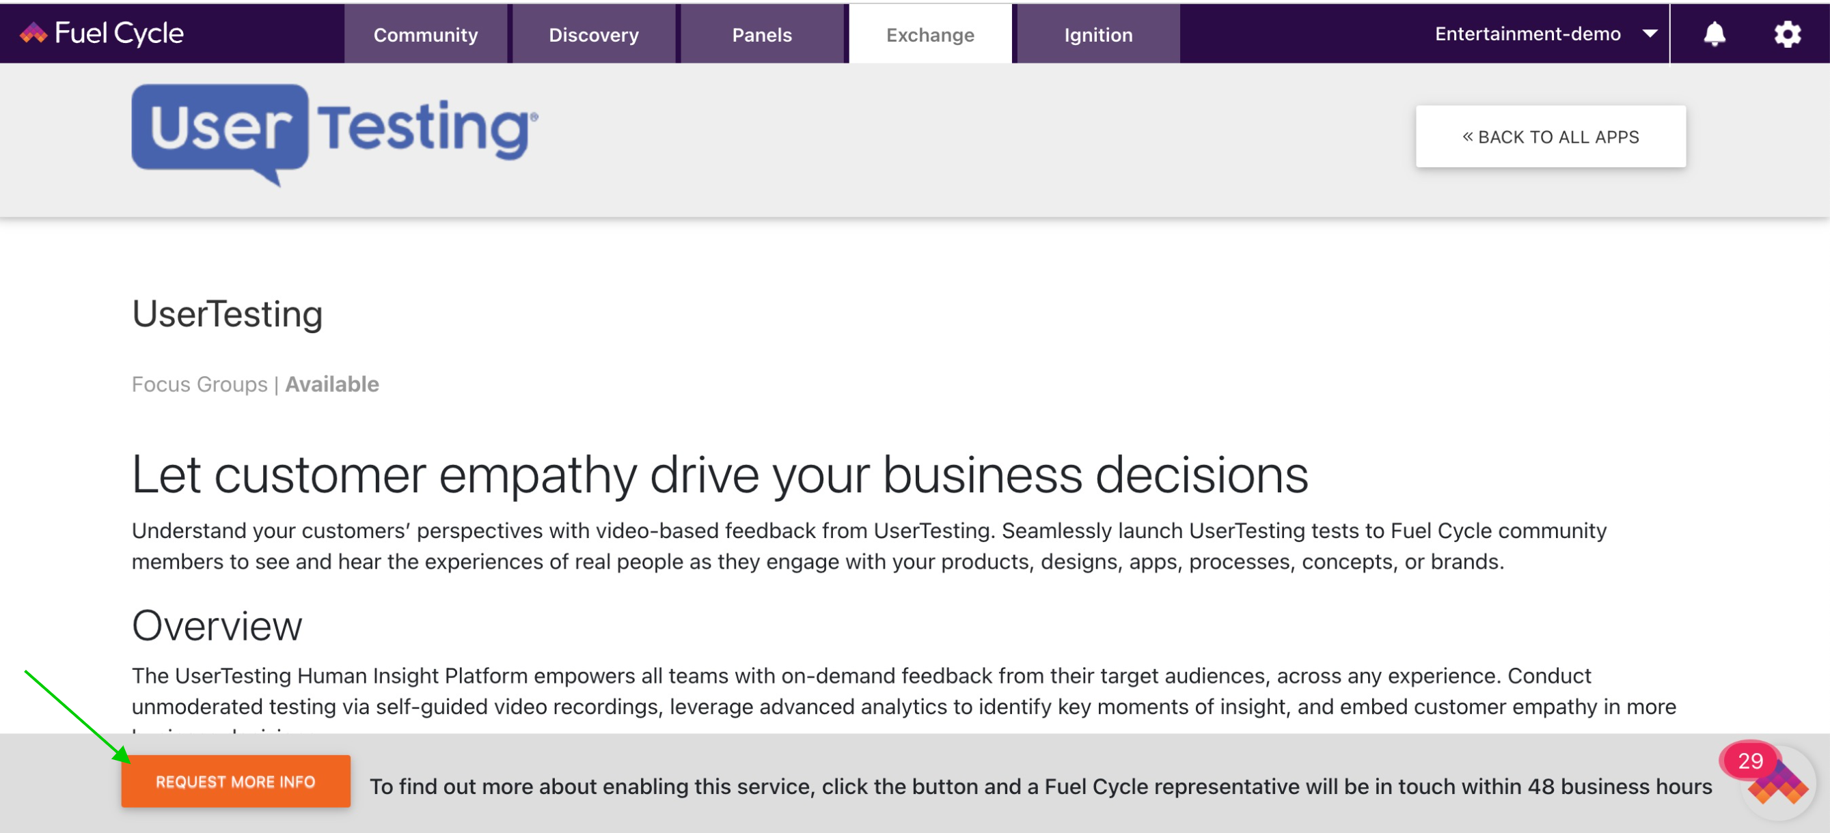Click Request More Info button
The image size is (1830, 833).
point(236,781)
